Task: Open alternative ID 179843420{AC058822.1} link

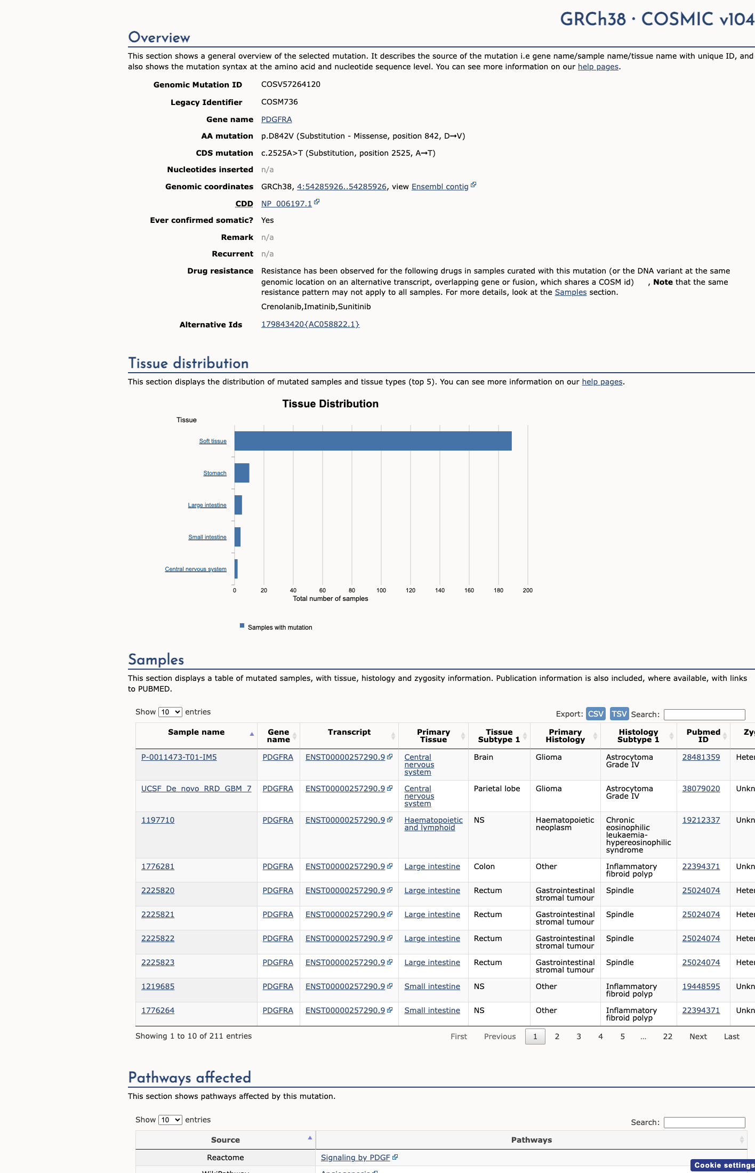Action: [x=310, y=324]
